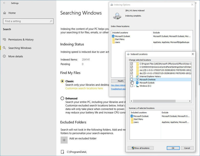Click the horizontal scrollbar right arrow
Screen dimensions: 200x156
190,101
